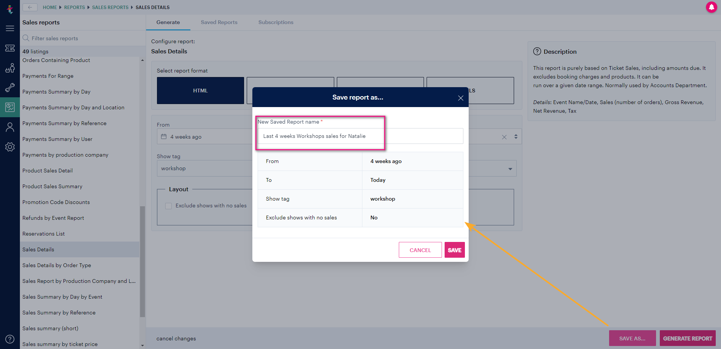Click the Filter sales reports search field
This screenshot has height=349, width=721.
pos(83,38)
